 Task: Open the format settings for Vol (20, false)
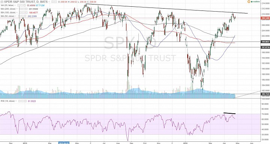[x=21, y=5]
